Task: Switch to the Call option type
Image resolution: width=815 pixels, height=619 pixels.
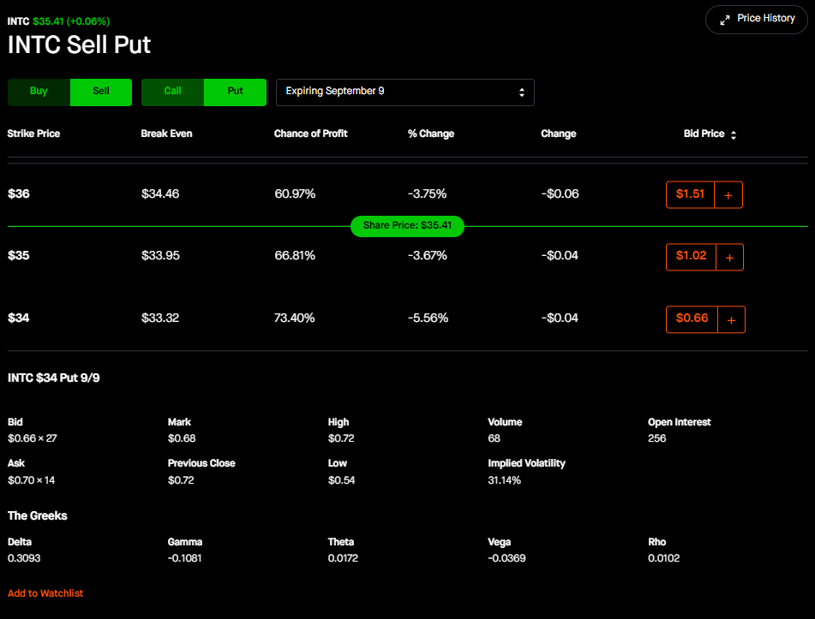Action: point(172,92)
